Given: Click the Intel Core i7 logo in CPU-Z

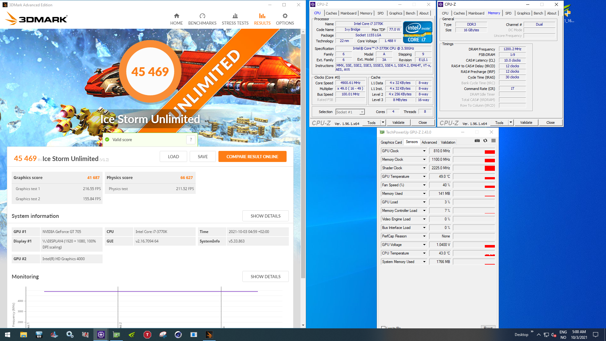Looking at the screenshot, I should [x=418, y=32].
